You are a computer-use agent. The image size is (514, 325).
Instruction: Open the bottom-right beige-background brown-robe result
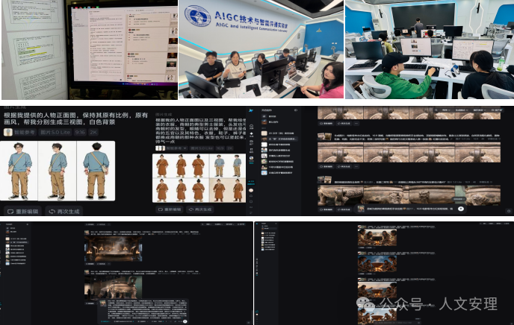228,190
